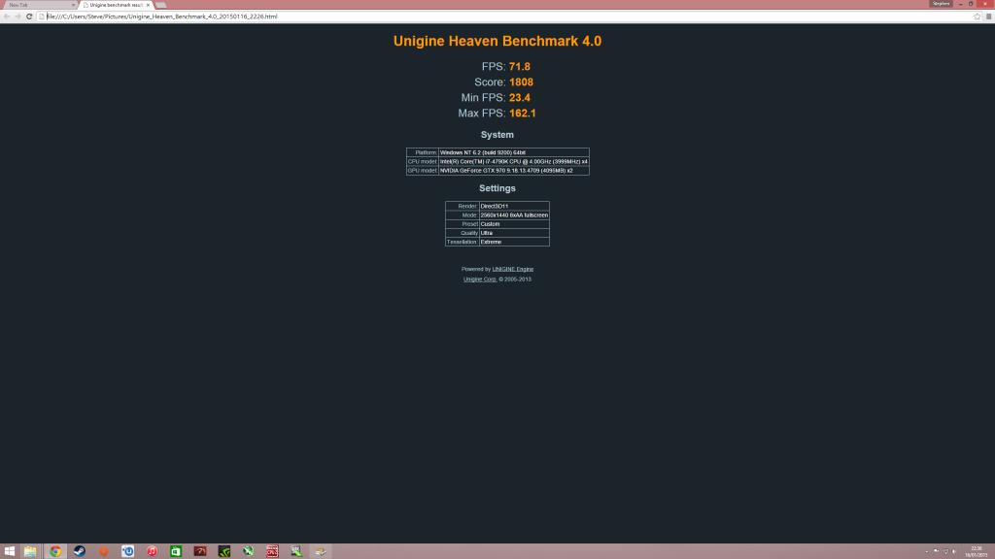Image resolution: width=995 pixels, height=559 pixels.
Task: Open the taskbar clock and date
Action: (x=976, y=551)
